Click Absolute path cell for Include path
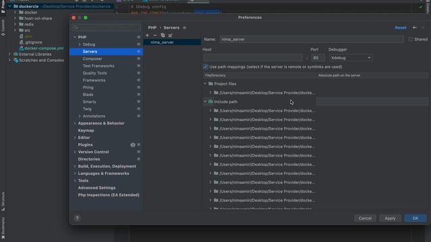Screen dimensions: 431x242 coord(372,102)
